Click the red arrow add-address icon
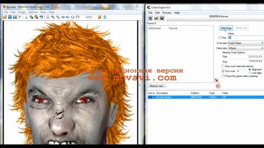Image resolution: width=264 pixels, height=148 pixels. 217,81
